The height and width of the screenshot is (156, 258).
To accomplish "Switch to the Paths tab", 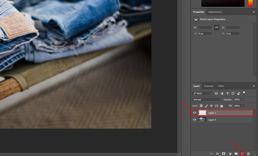I will pos(221,86).
